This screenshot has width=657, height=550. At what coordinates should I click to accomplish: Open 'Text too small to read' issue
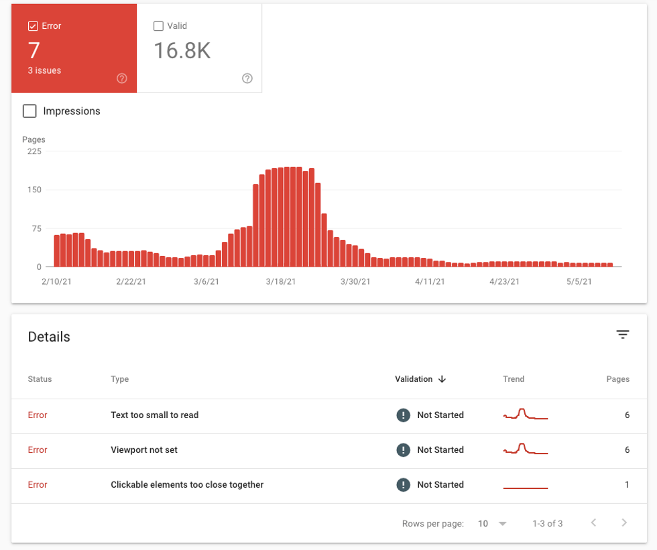click(x=154, y=415)
